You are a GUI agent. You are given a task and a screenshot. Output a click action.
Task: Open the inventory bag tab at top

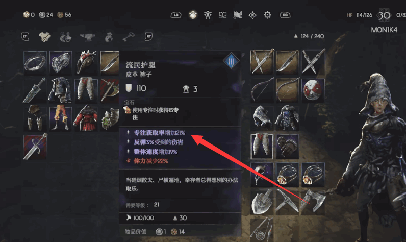tap(193, 15)
